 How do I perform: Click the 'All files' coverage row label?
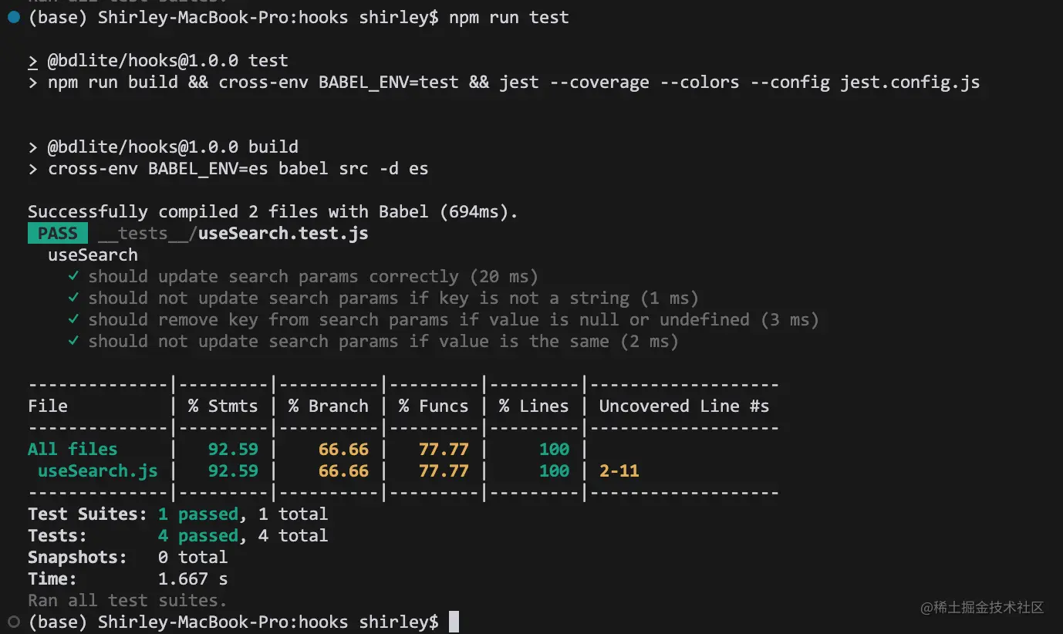coord(73,449)
